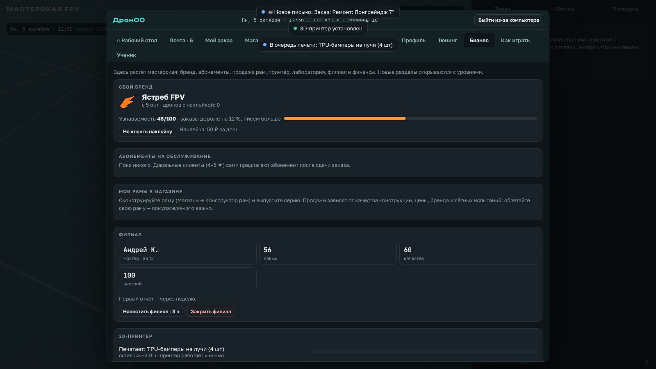Toggle Не клеить наклейку button
Viewport: 656px width, 369px height.
tap(148, 132)
